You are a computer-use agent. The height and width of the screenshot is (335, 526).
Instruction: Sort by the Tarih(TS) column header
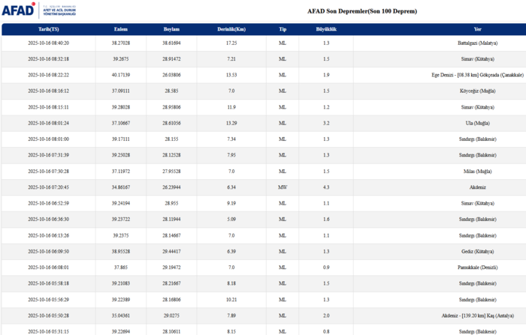49,29
